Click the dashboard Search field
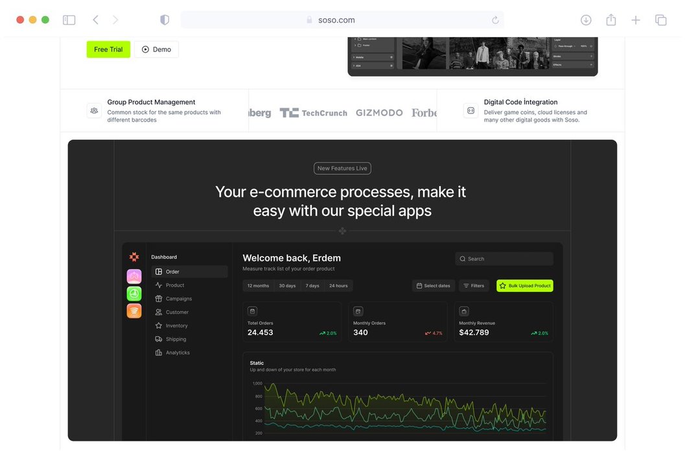685x454 pixels. point(504,259)
